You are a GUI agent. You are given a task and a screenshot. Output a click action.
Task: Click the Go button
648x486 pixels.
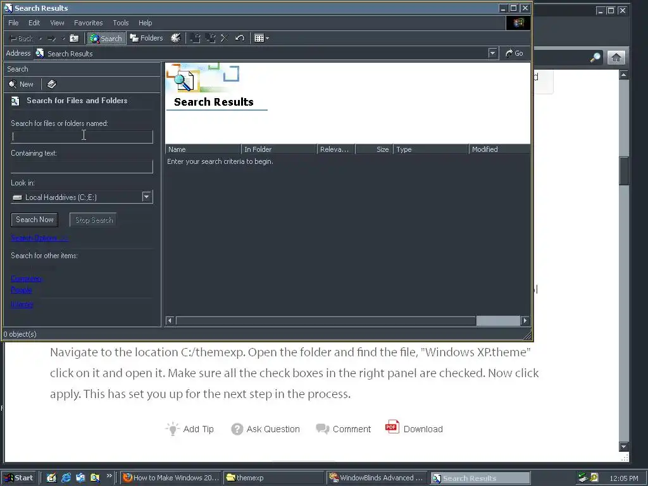pos(514,53)
